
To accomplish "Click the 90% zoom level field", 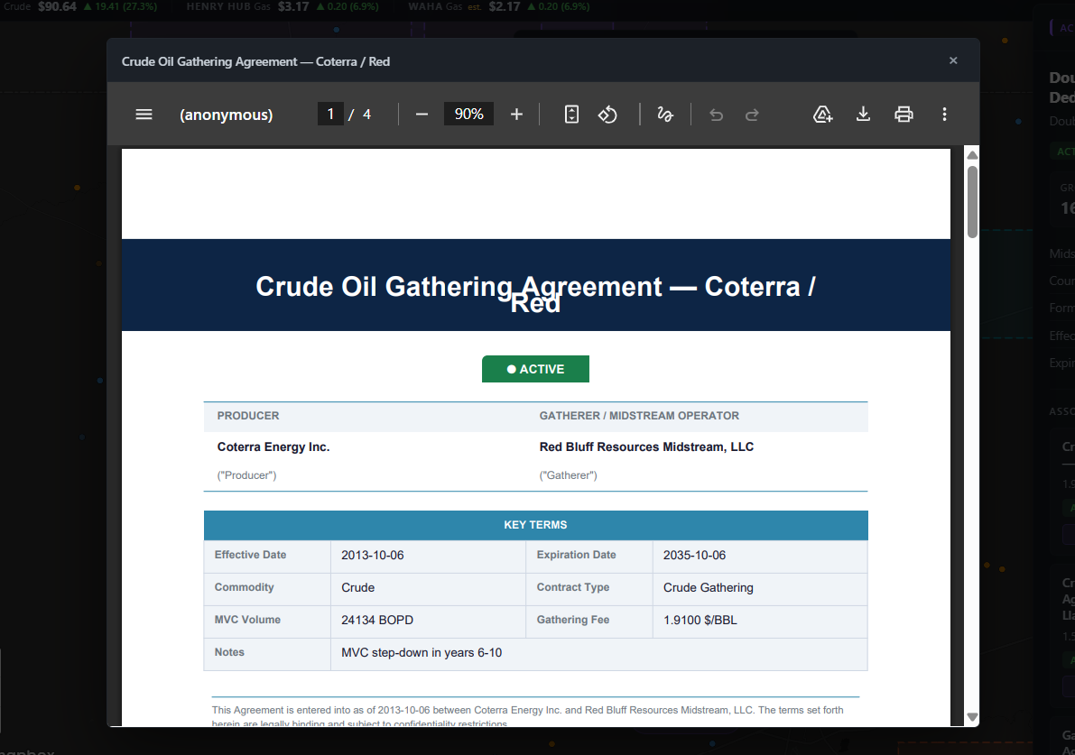I will (x=468, y=115).
